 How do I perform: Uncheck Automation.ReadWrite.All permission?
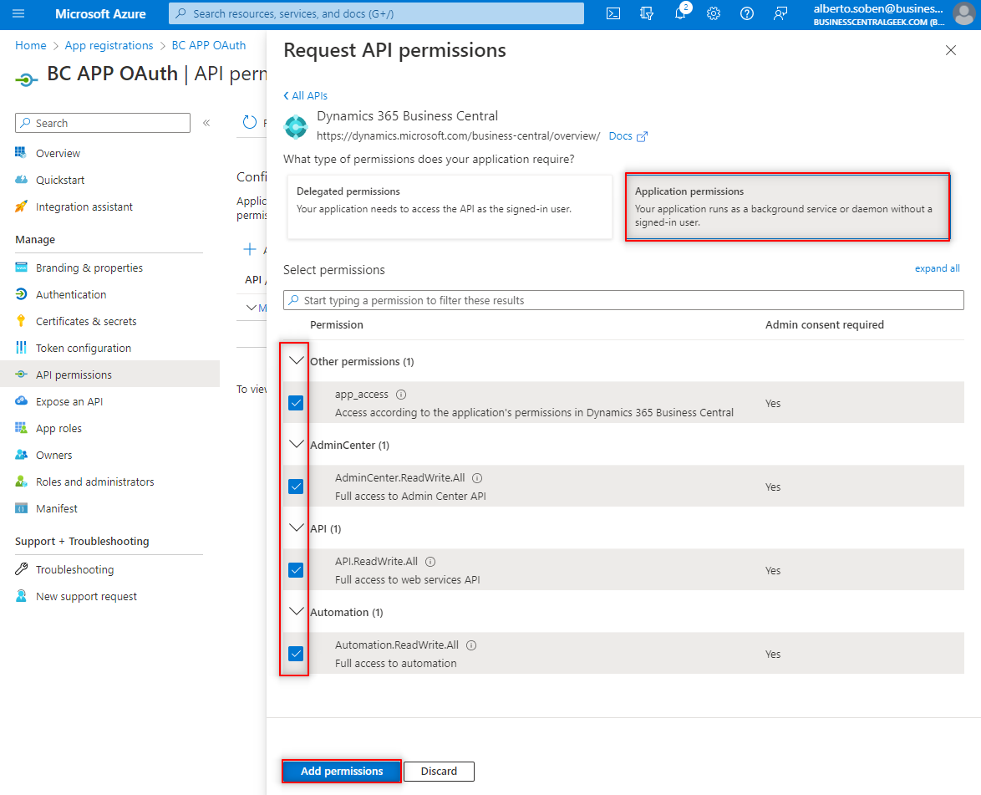295,653
